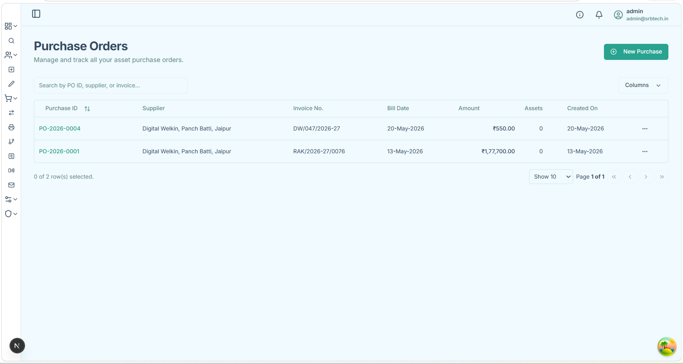
Task: Focus the Search by PO ID field
Action: 111,86
